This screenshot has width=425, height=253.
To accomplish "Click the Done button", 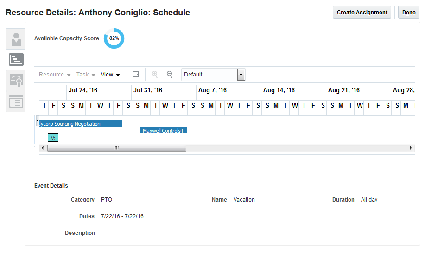I will [x=409, y=13].
